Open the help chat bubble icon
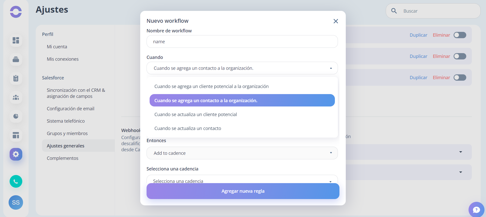This screenshot has width=486, height=217. tap(476, 210)
